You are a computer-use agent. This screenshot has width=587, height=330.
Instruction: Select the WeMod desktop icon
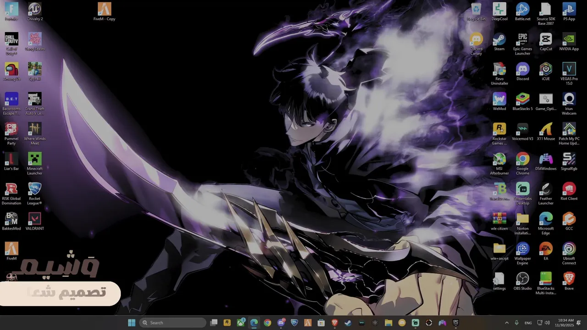(499, 101)
